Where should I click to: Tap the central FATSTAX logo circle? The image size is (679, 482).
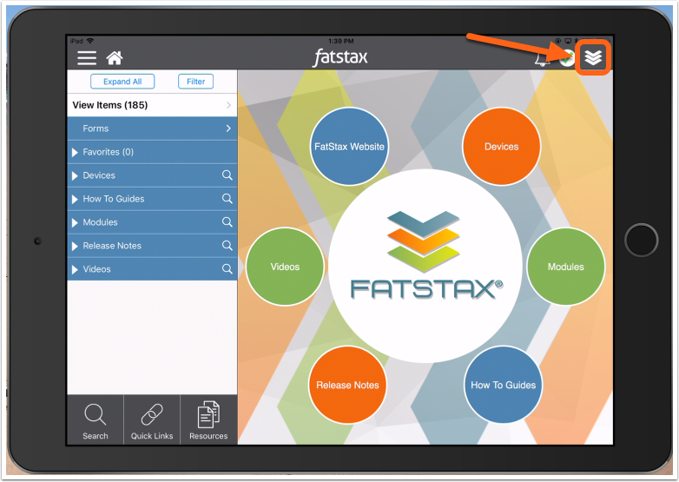[425, 266]
